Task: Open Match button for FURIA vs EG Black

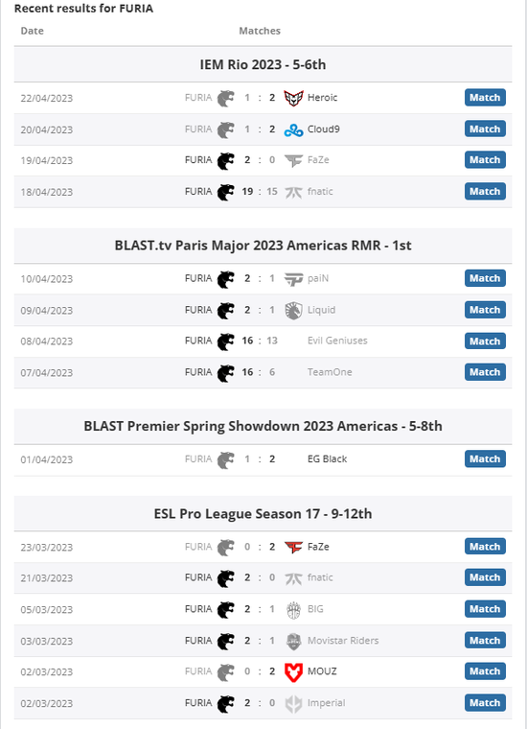Action: (485, 459)
